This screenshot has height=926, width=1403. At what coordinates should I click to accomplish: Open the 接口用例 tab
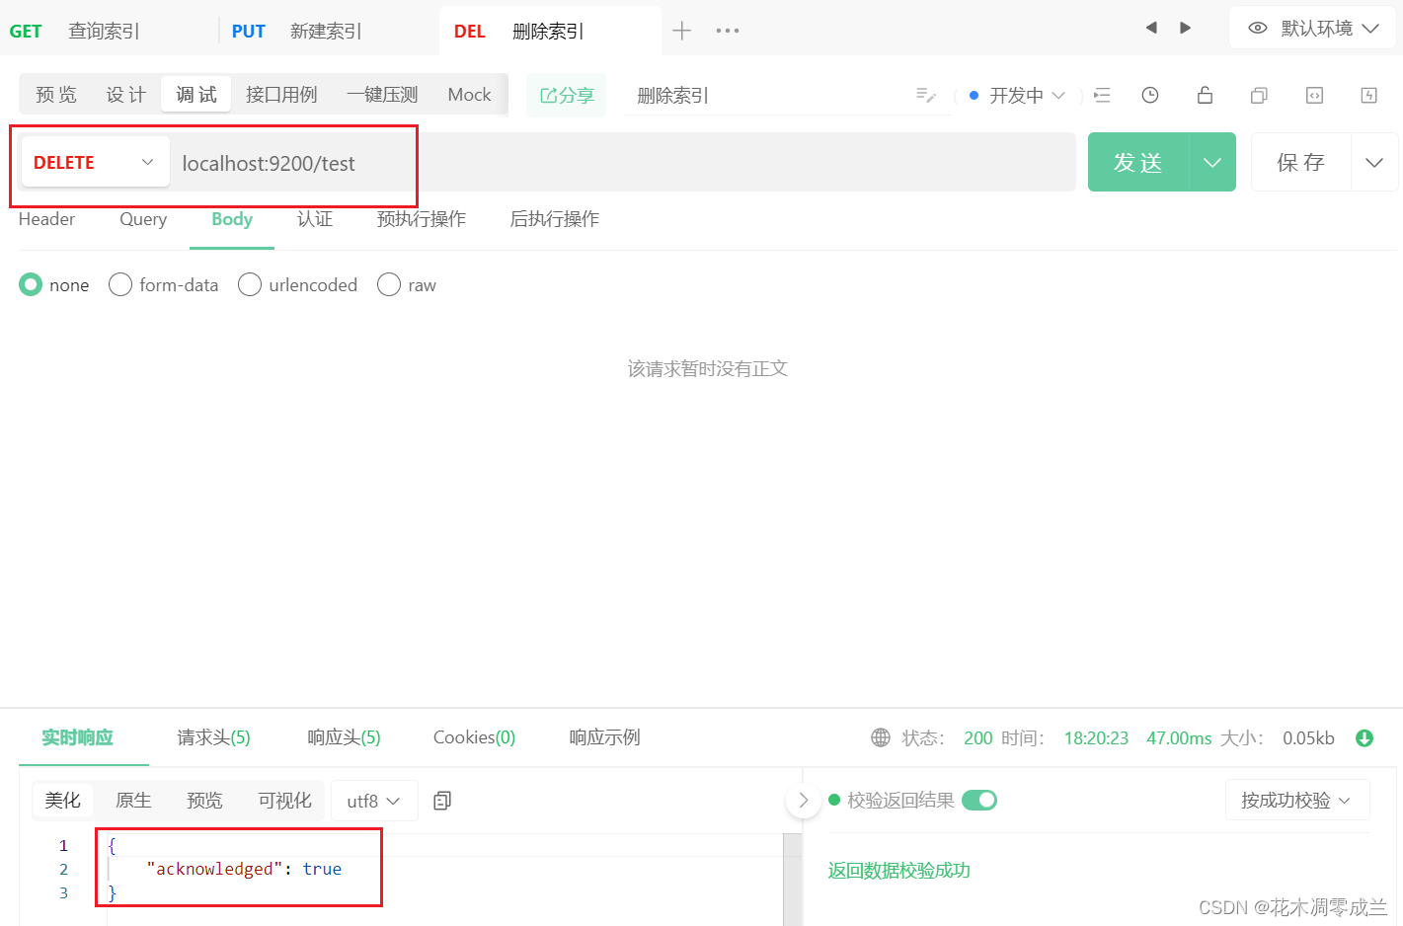(x=281, y=95)
